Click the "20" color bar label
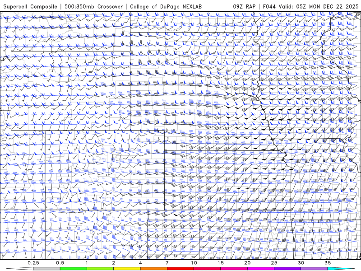361x271 pixels. [247, 263]
